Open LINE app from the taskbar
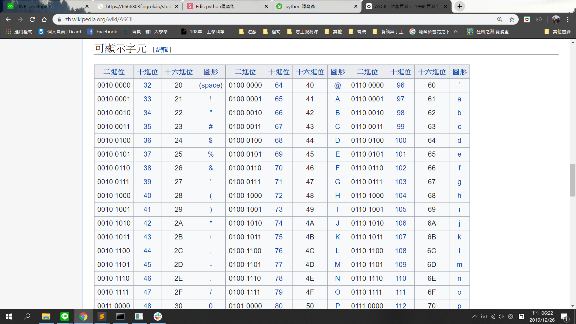Image resolution: width=576 pixels, height=324 pixels. click(x=64, y=316)
